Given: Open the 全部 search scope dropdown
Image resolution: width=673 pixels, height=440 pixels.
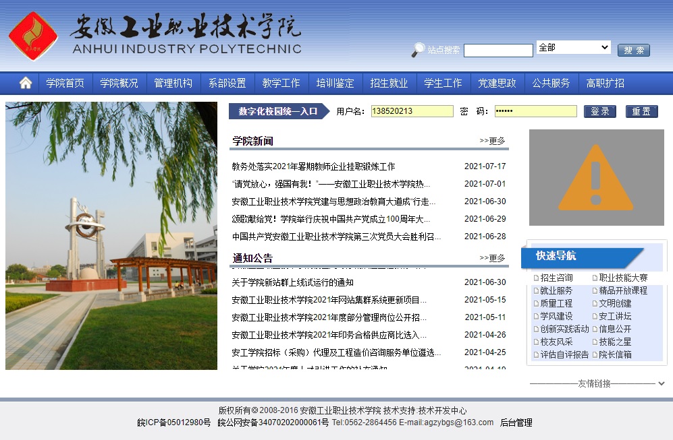Looking at the screenshot, I should pyautogui.click(x=573, y=48).
